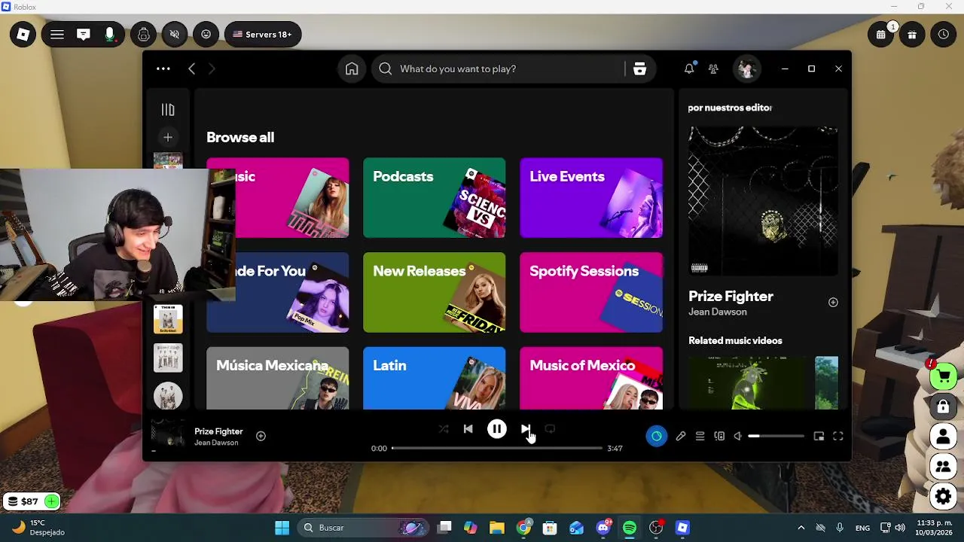Open the clock icon at top right
964x542 pixels.
point(944,34)
